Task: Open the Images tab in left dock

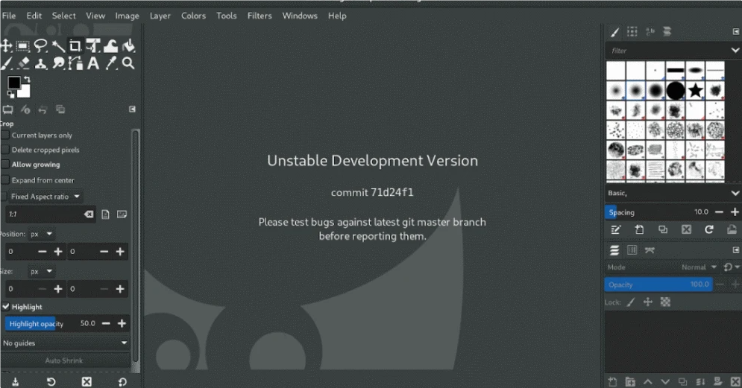Action: click(60, 109)
